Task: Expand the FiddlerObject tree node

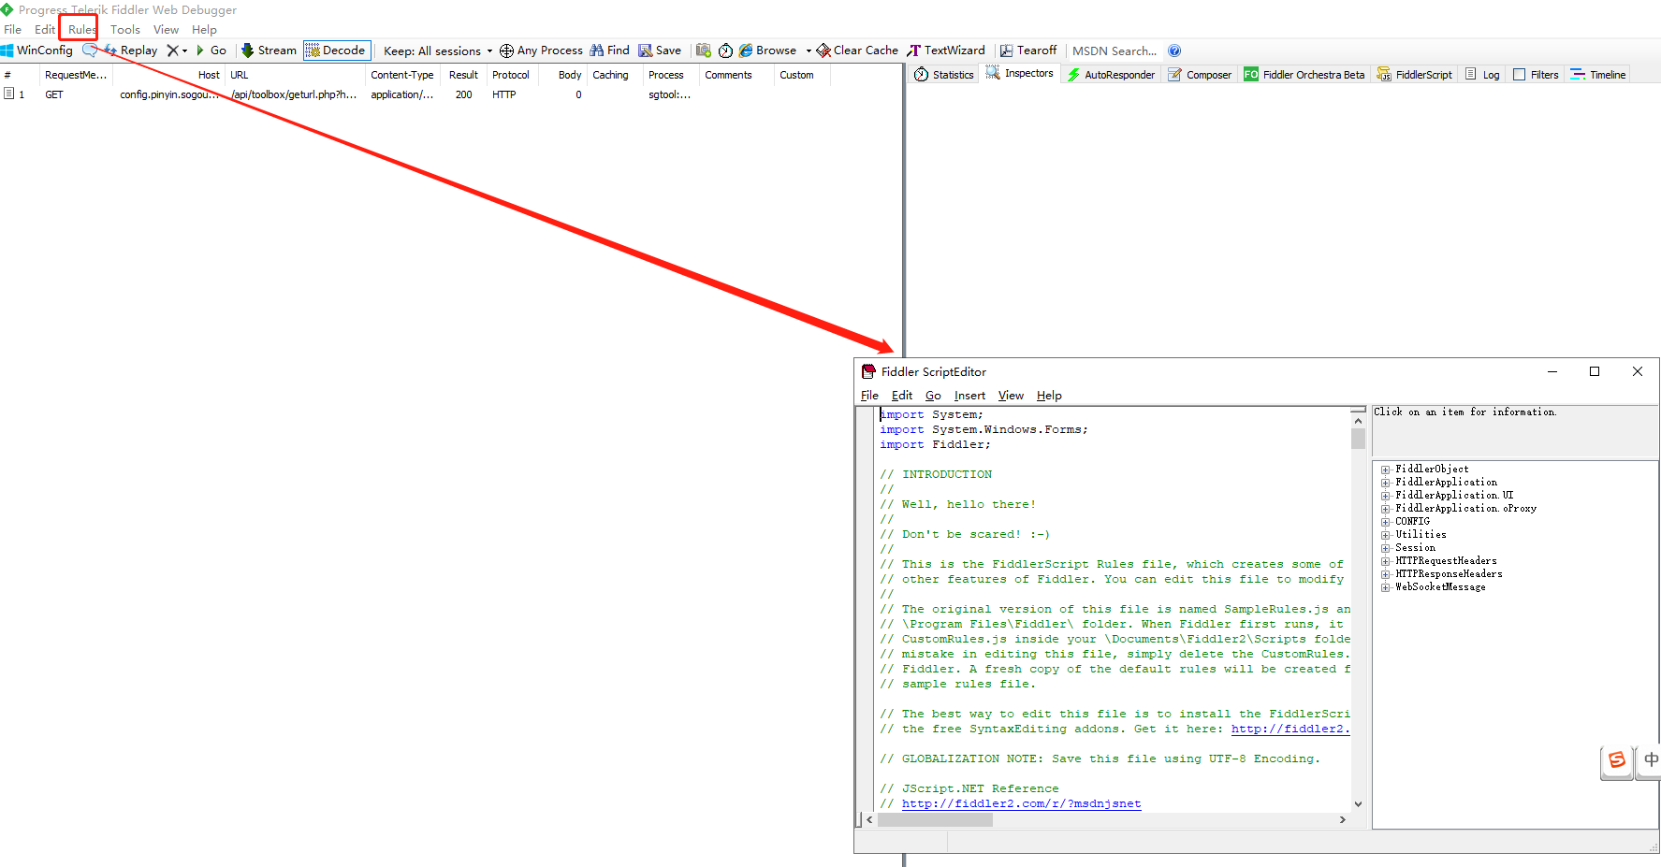Action: (x=1385, y=470)
